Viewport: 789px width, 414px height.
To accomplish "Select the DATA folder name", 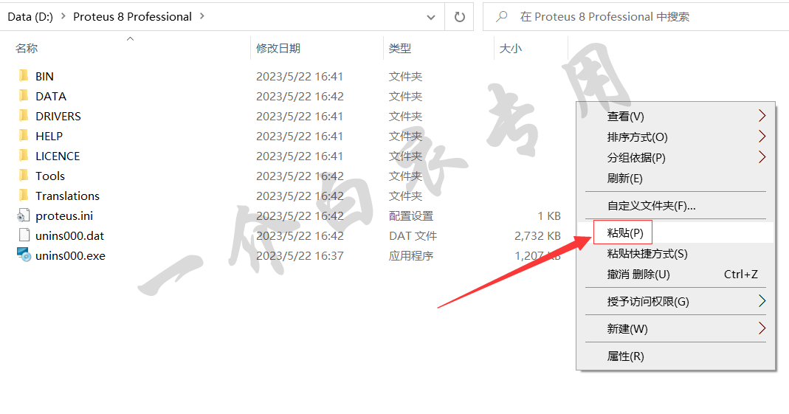I will tap(51, 96).
